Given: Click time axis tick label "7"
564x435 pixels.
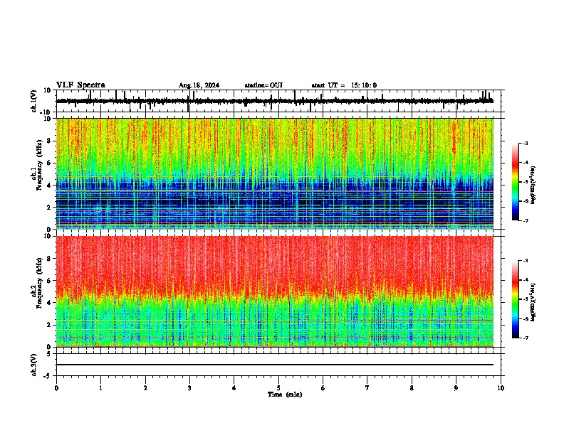Looking at the screenshot, I should (x=367, y=388).
